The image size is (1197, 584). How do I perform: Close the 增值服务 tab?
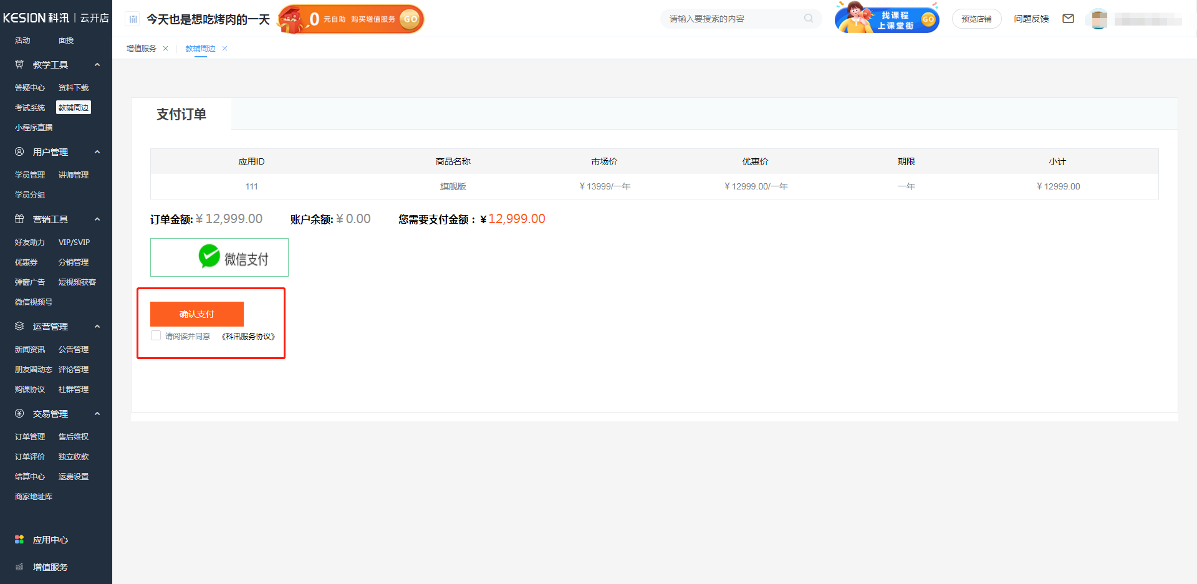pyautogui.click(x=165, y=49)
